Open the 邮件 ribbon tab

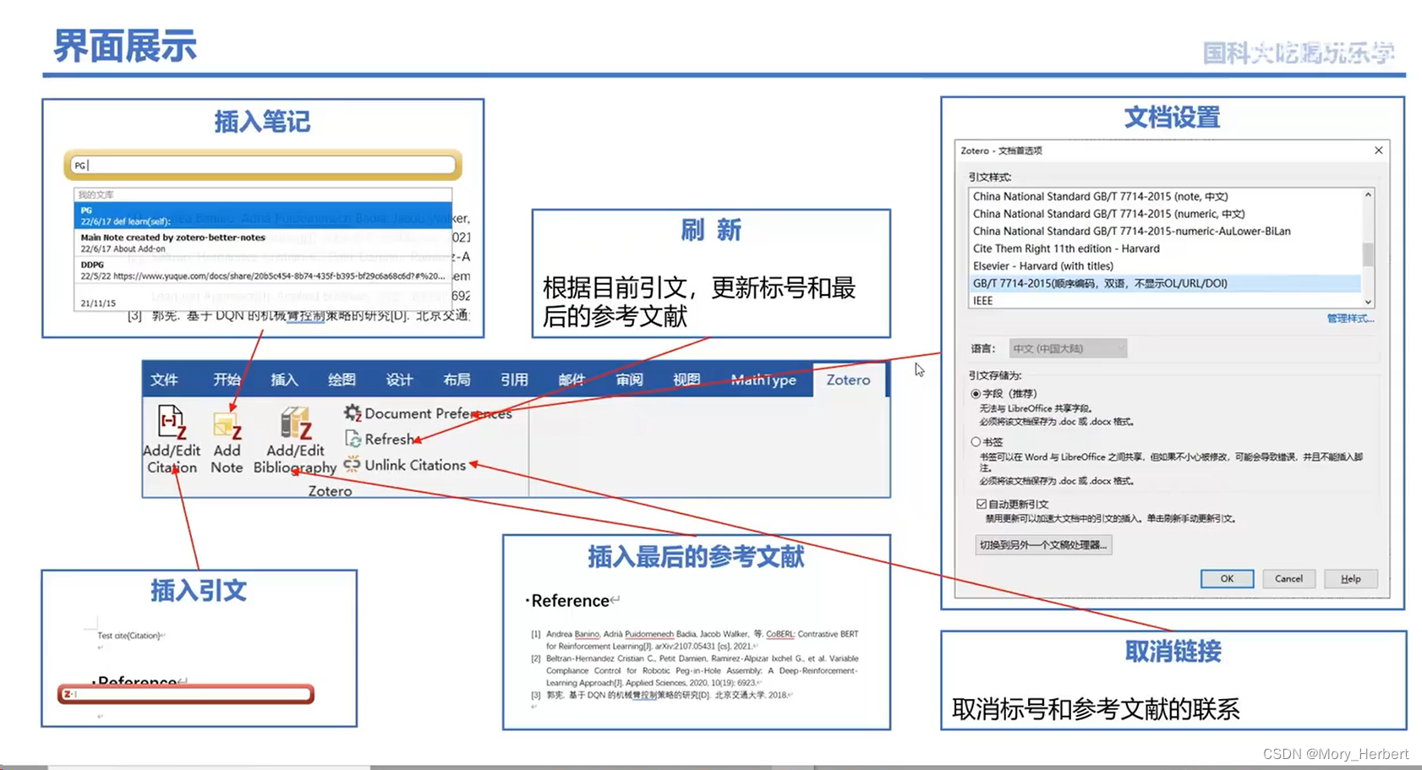coord(572,380)
